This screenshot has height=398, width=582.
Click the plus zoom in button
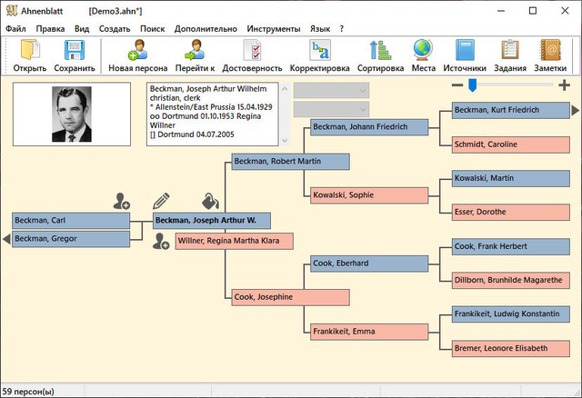click(564, 85)
